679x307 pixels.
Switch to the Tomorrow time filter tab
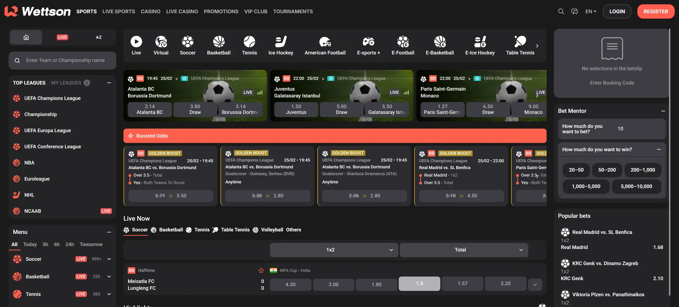tap(91, 244)
